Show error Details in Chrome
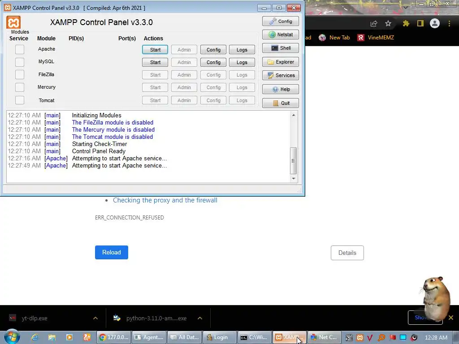This screenshot has height=344, width=459. [347, 253]
